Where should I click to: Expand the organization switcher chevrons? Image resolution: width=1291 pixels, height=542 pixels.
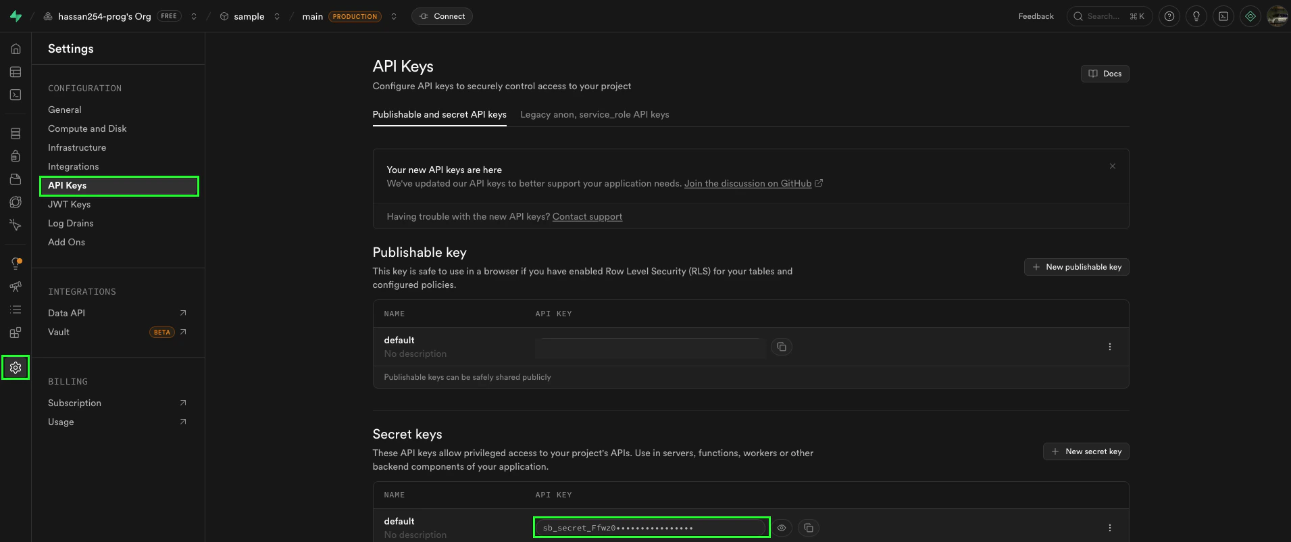194,16
